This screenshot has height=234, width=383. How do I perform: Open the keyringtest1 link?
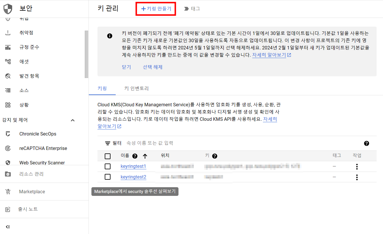click(133, 166)
